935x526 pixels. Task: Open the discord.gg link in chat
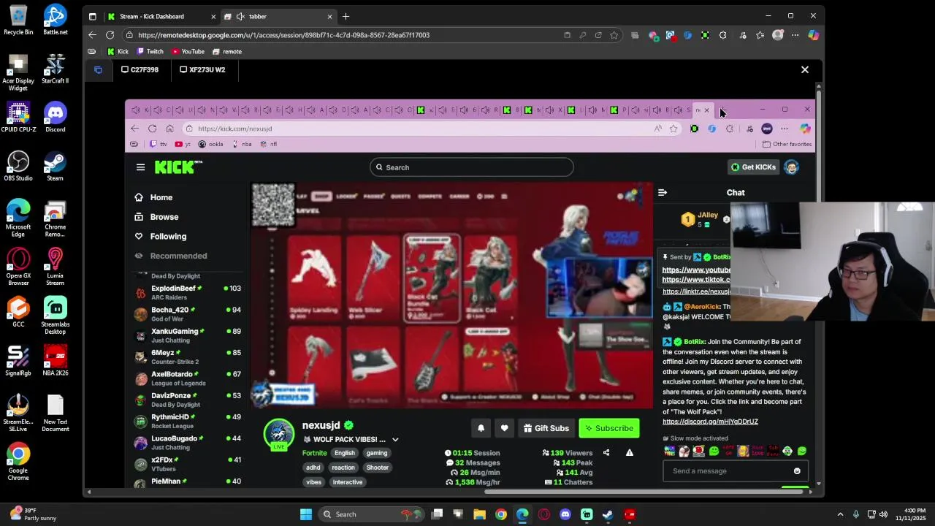pyautogui.click(x=710, y=422)
